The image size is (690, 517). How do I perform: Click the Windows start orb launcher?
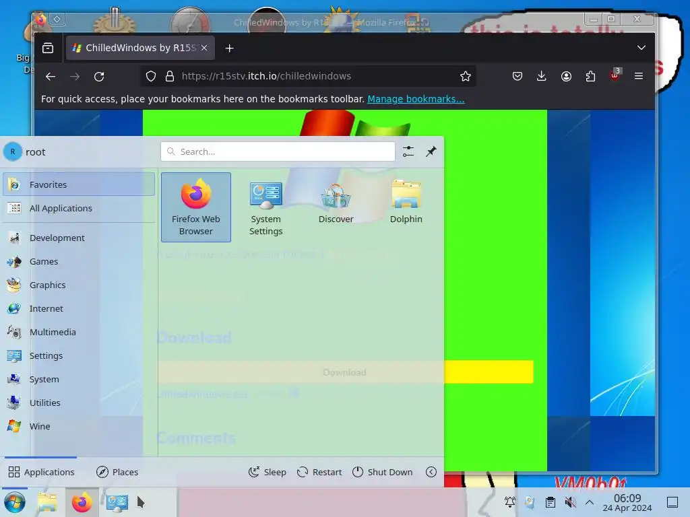[x=15, y=502]
